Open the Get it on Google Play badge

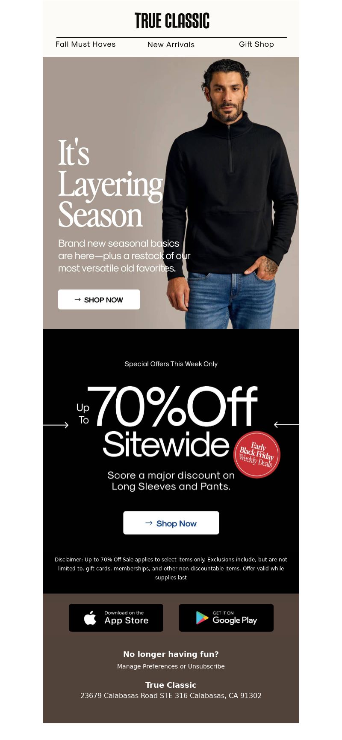tap(226, 618)
